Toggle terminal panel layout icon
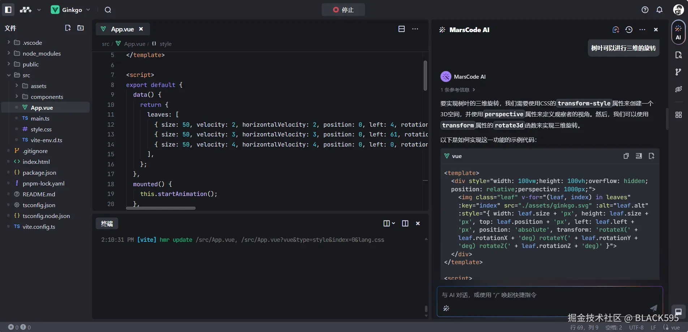Screen dimensions: 688x332 coord(405,223)
